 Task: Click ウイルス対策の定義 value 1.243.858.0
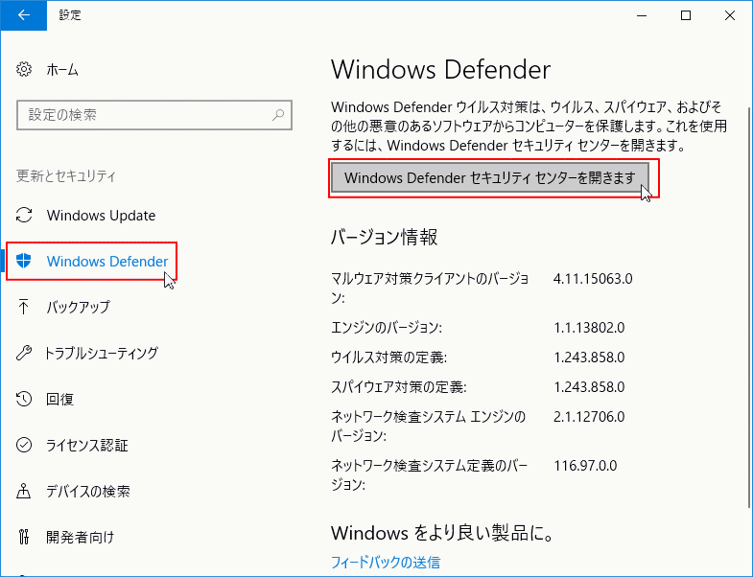(589, 358)
